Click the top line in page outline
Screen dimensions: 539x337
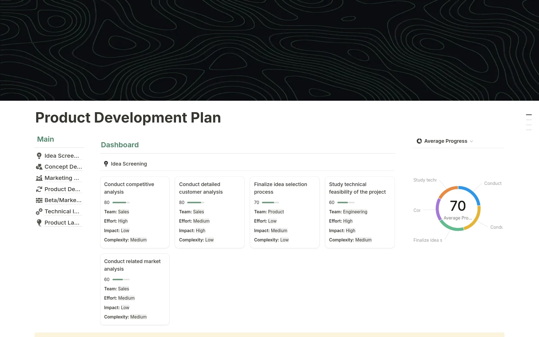(x=529, y=115)
